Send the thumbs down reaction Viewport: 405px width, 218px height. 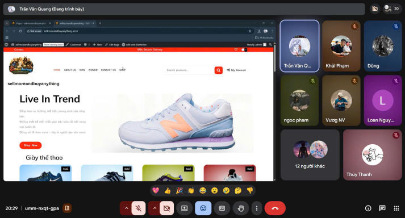[250, 191]
